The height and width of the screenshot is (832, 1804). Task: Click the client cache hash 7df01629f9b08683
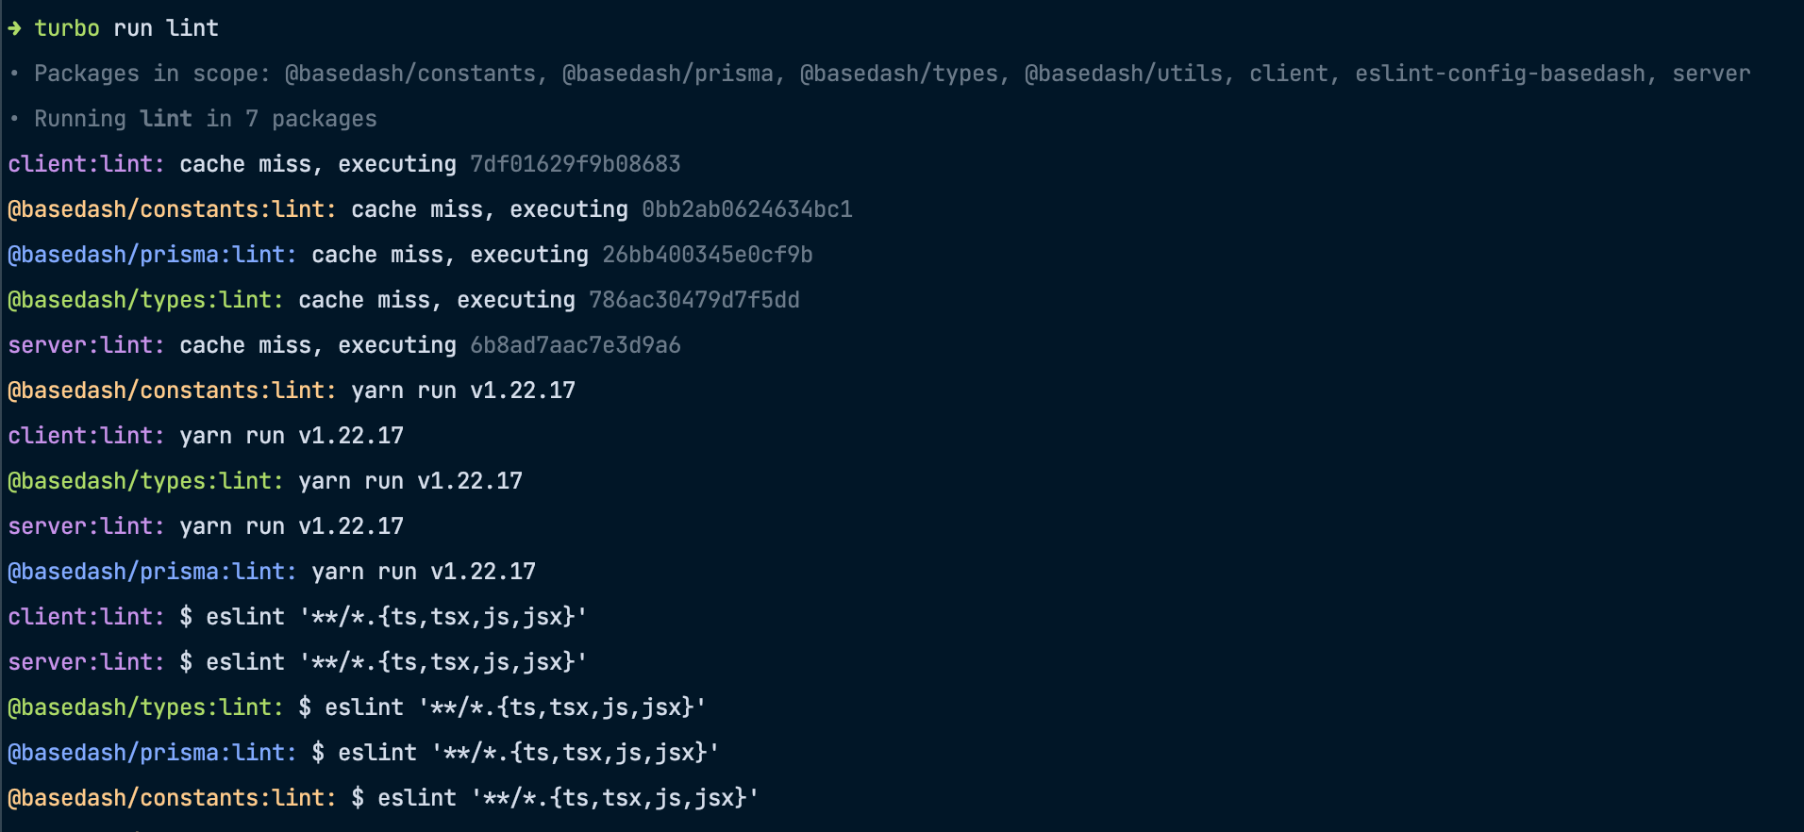pyautogui.click(x=575, y=164)
